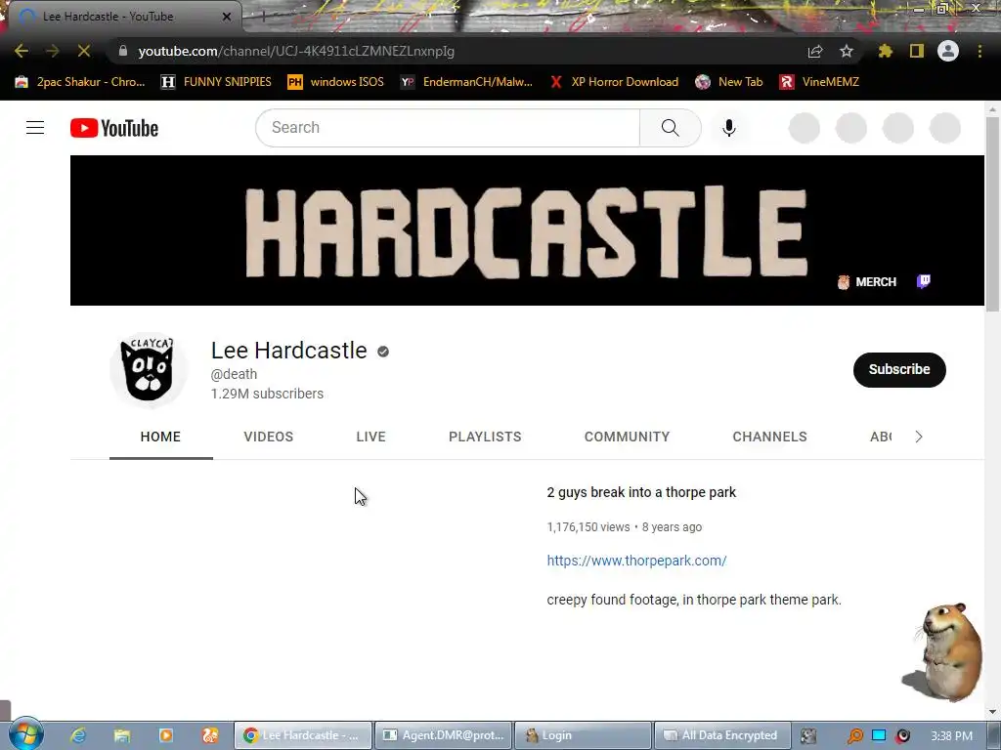Open UC Browser taskbar icon

(210, 735)
